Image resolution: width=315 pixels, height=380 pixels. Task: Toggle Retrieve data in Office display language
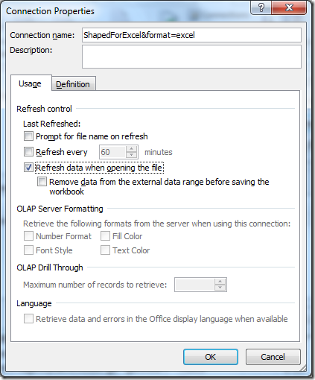[28, 318]
